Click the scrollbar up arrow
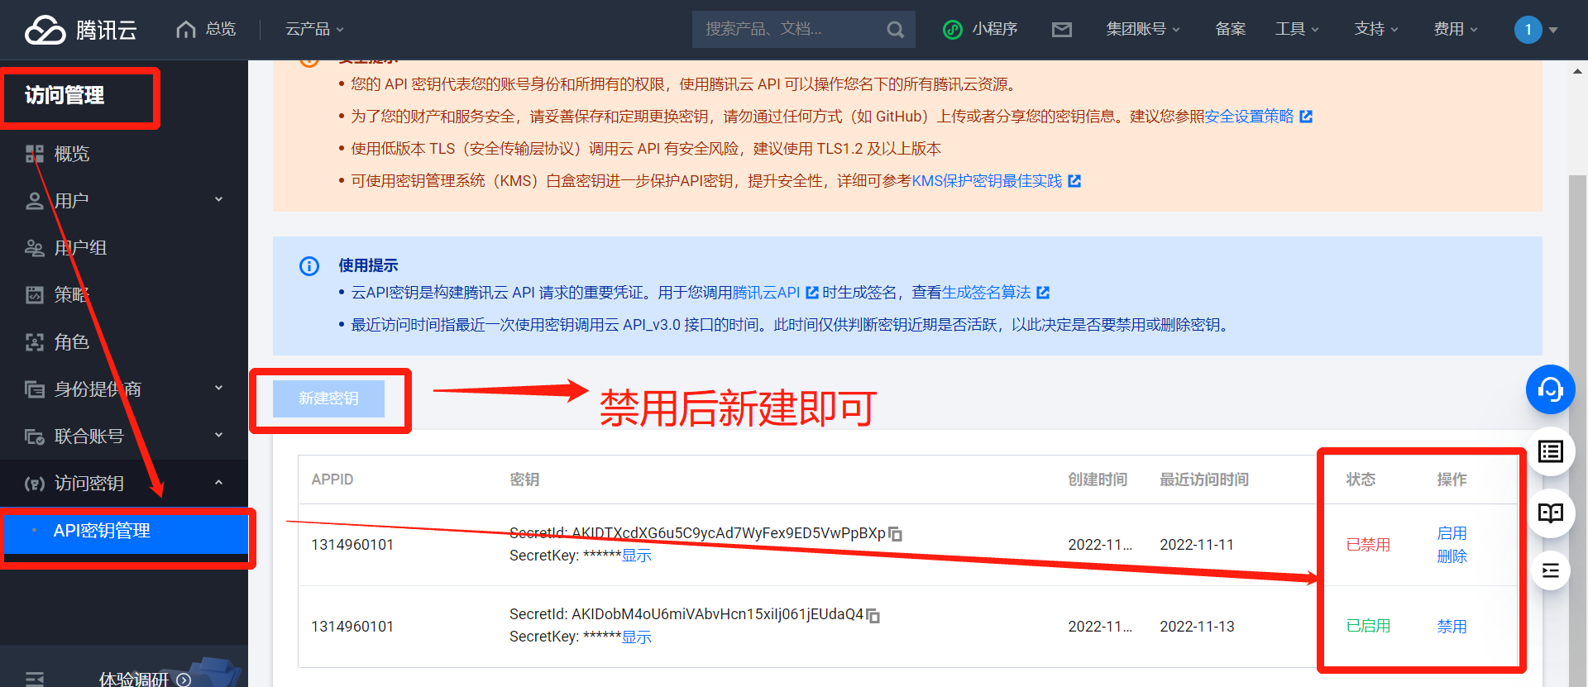The width and height of the screenshot is (1588, 687). (x=1578, y=72)
